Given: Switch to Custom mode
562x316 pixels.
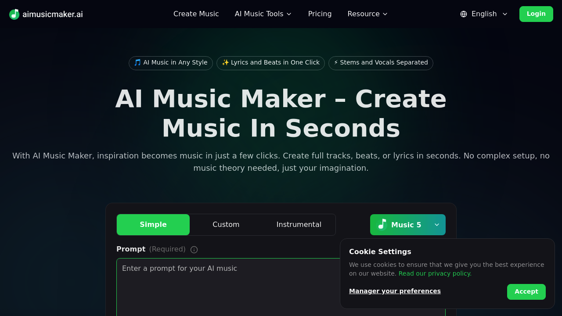Looking at the screenshot, I should [x=226, y=224].
